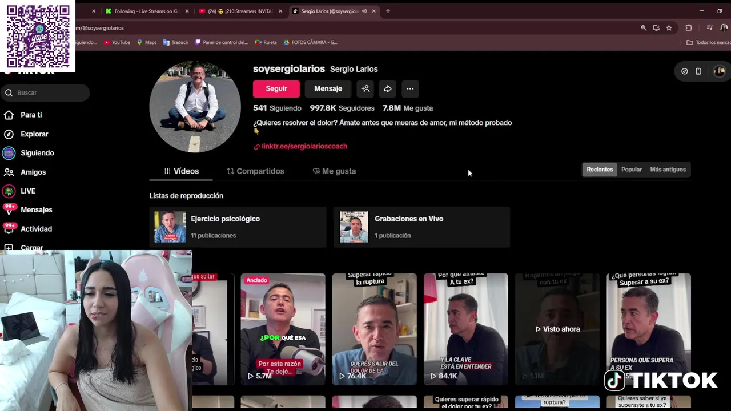Open the Maps bookmark

click(x=147, y=42)
